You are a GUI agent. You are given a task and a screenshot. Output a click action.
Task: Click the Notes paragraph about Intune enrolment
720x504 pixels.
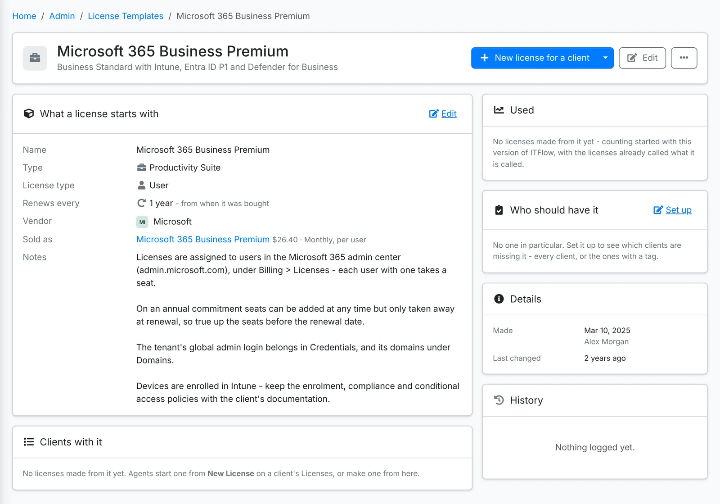click(298, 392)
